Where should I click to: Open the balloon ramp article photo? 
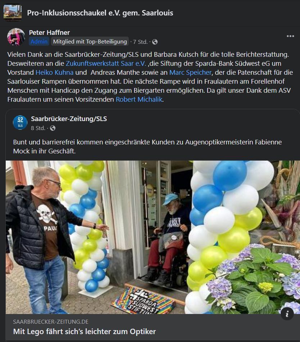pyautogui.click(x=153, y=237)
